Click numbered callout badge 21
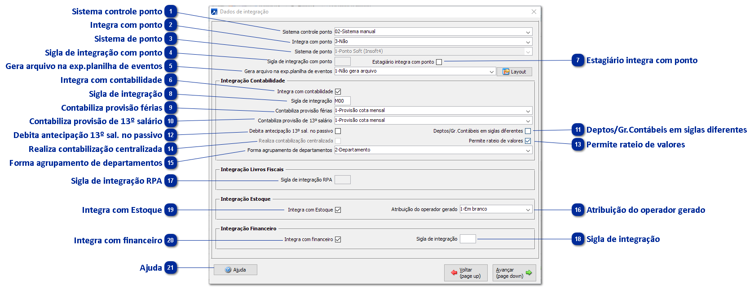The image size is (754, 289). point(171,268)
